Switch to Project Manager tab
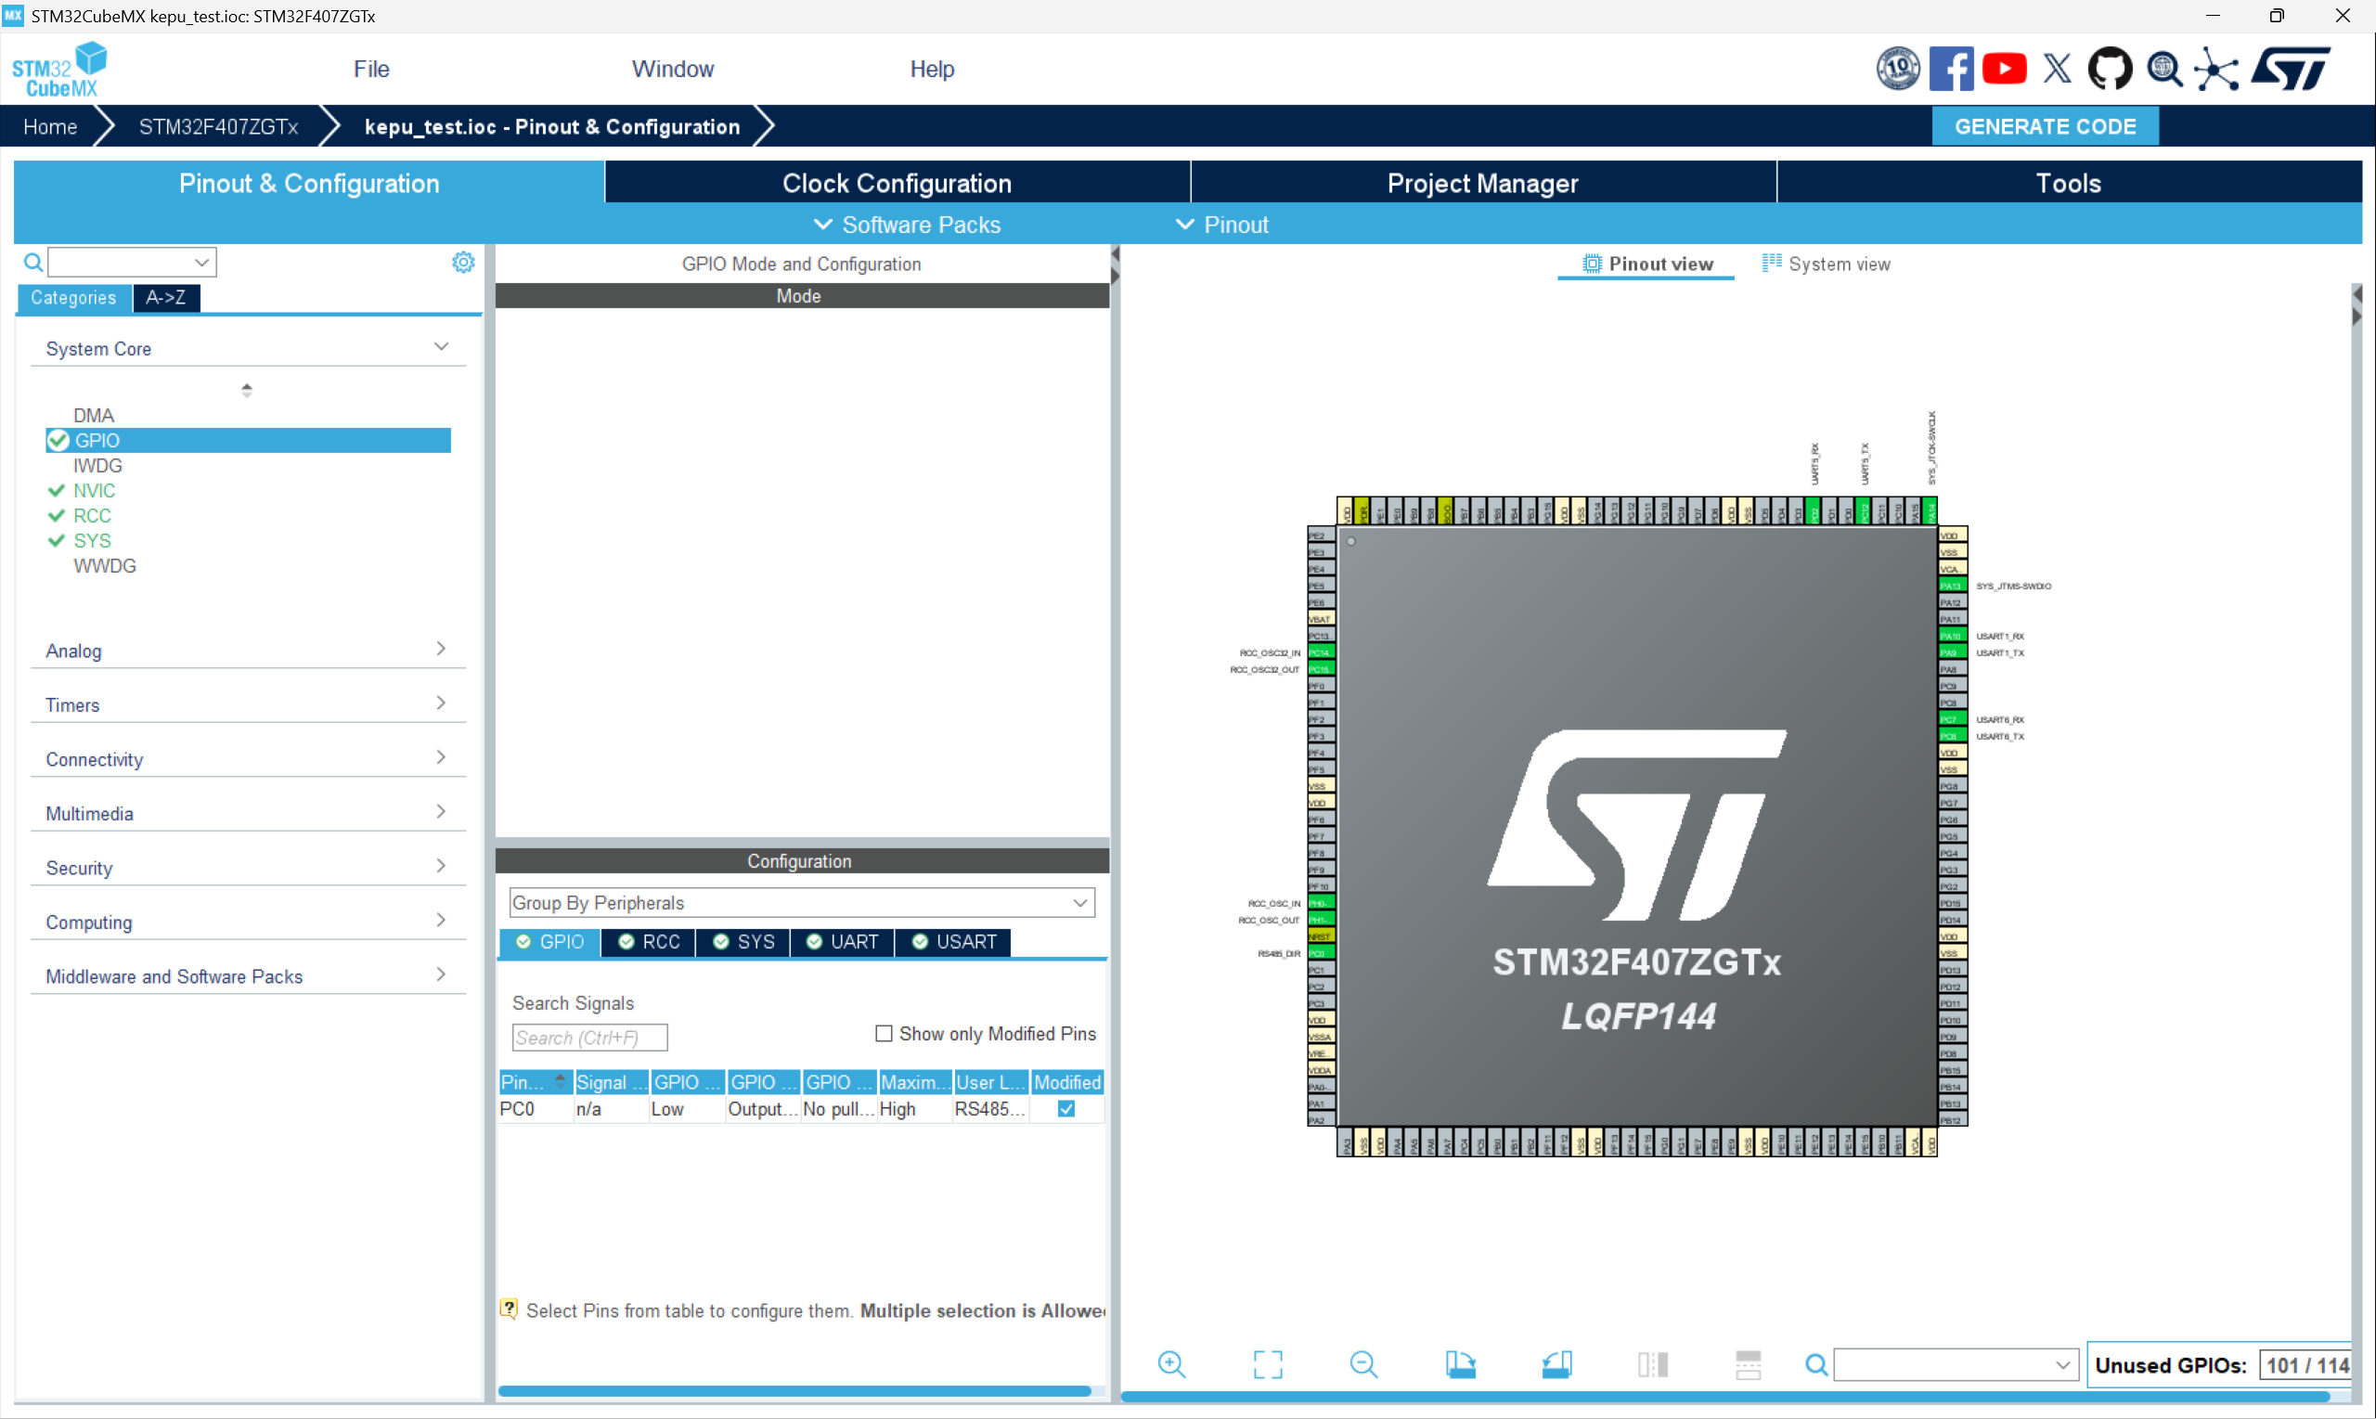The height and width of the screenshot is (1419, 2376). pos(1482,183)
